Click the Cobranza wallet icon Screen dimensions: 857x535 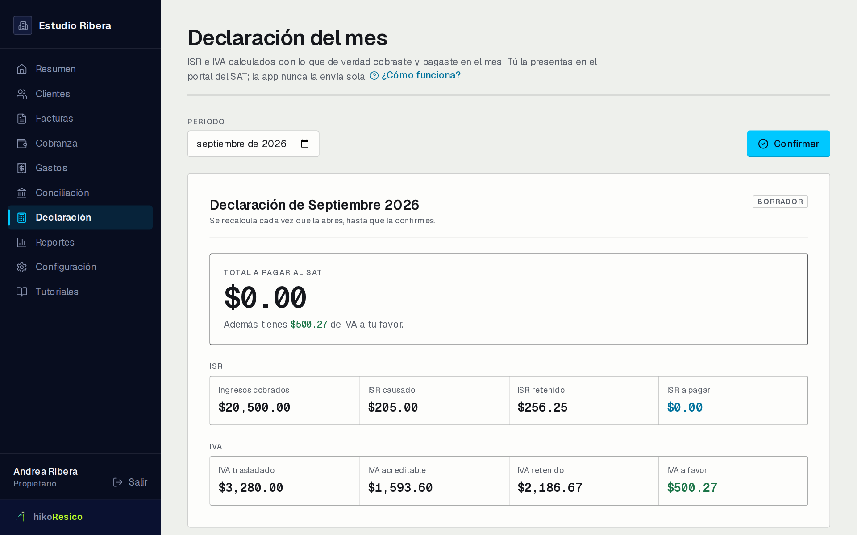click(x=22, y=144)
